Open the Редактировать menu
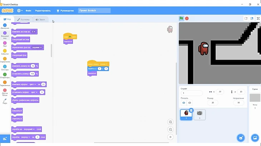Screen dimensions: 261x146 click(43, 10)
